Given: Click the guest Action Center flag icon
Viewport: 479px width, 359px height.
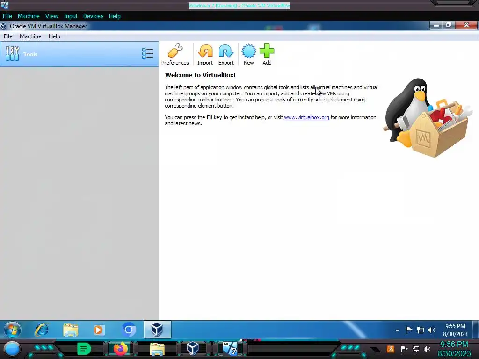Looking at the screenshot, I should pos(409,330).
